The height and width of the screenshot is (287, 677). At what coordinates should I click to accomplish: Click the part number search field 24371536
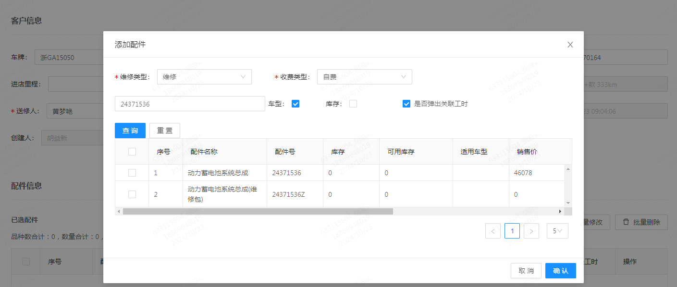click(190, 104)
